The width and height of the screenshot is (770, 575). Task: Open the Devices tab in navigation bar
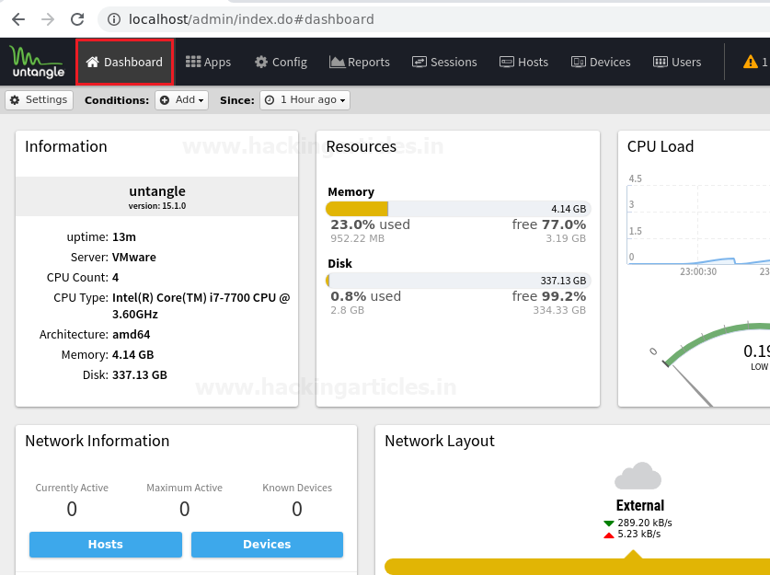601,62
